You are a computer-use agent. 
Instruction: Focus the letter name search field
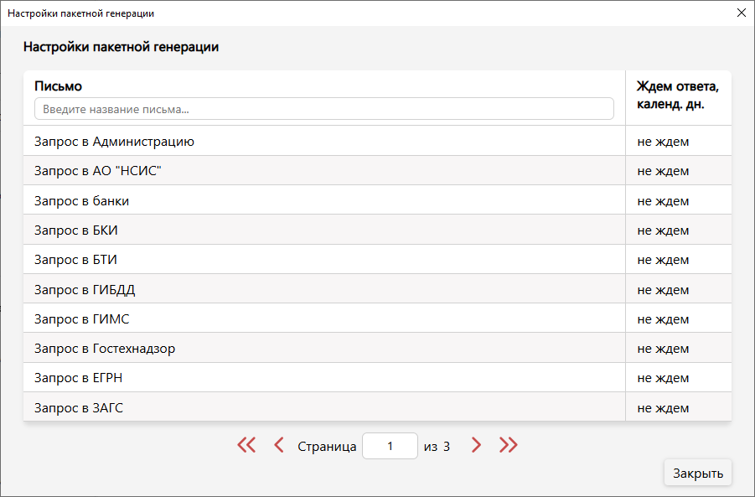coord(323,109)
